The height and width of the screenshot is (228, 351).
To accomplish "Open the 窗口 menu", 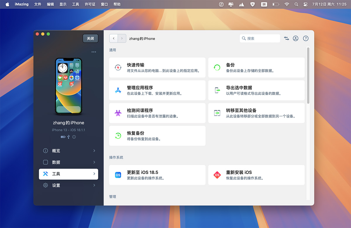I will 104,4.
